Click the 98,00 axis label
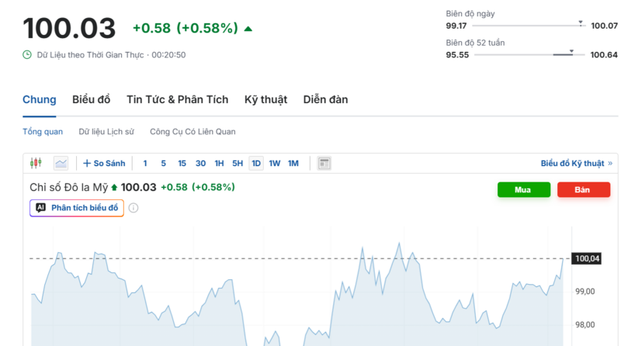The width and height of the screenshot is (621, 346). [x=585, y=324]
